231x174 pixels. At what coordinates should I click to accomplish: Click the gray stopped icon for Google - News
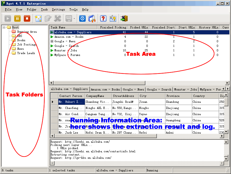[52, 41]
